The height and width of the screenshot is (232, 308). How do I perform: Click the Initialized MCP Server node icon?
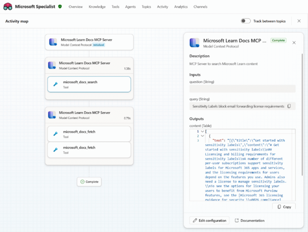click(x=53, y=42)
